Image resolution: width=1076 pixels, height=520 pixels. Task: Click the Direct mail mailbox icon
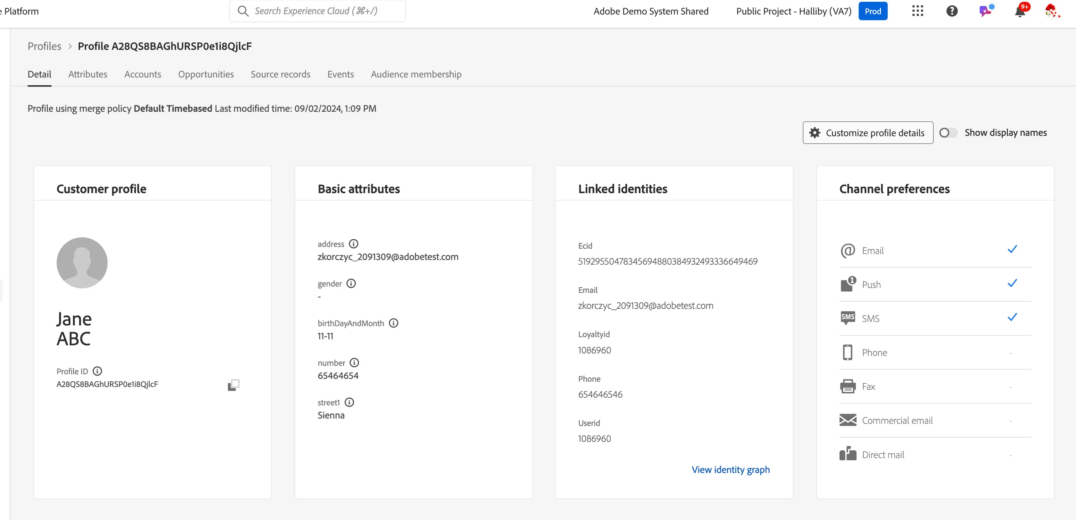pos(848,454)
